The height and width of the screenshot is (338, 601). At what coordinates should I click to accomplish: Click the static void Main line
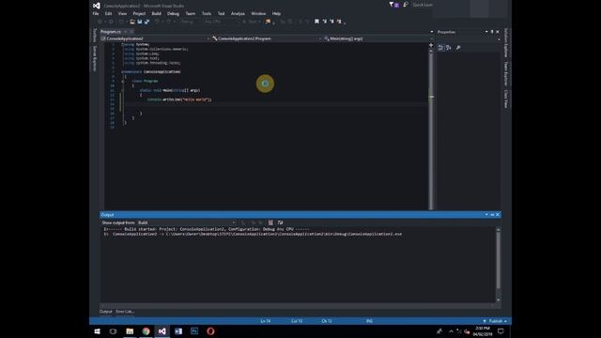pyautogui.click(x=170, y=90)
